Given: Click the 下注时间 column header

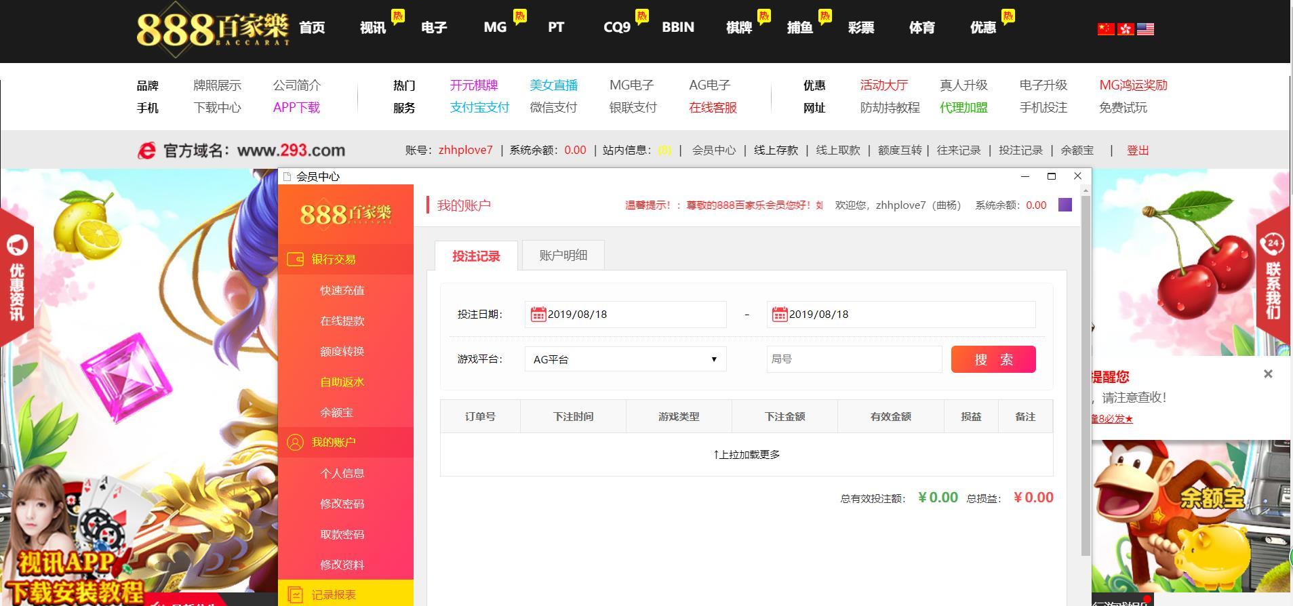Looking at the screenshot, I should point(573,416).
